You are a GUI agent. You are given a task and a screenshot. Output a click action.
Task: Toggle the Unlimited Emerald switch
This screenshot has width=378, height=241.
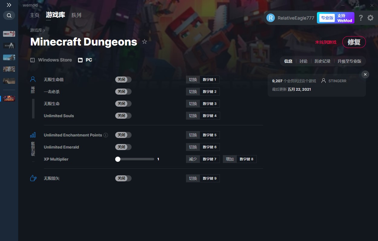pyautogui.click(x=123, y=147)
